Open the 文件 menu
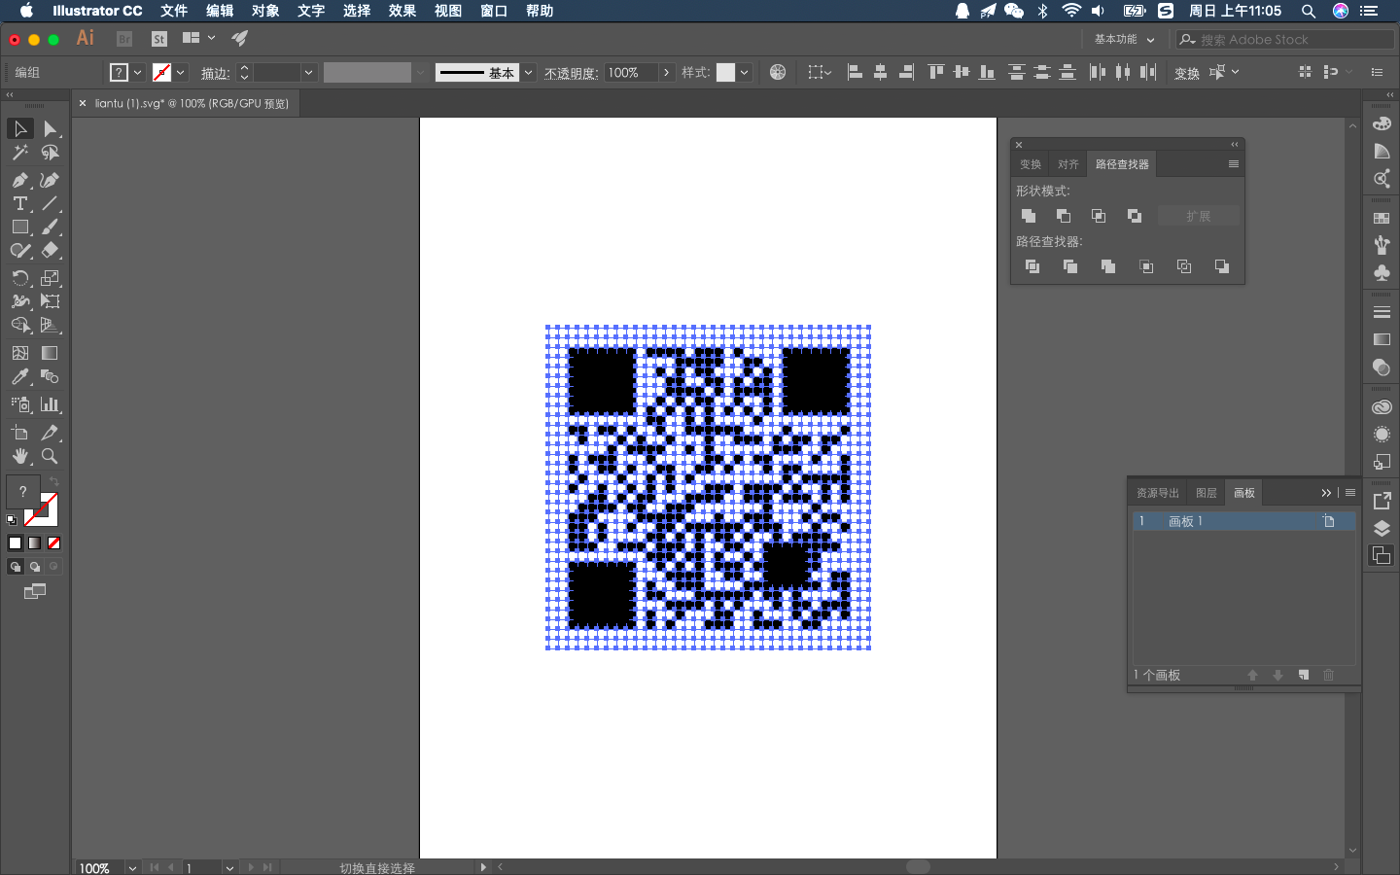The height and width of the screenshot is (875, 1400). pyautogui.click(x=174, y=11)
